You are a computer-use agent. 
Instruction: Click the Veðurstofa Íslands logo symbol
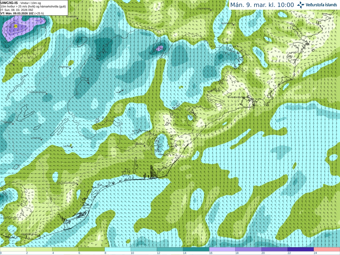click(300, 5)
